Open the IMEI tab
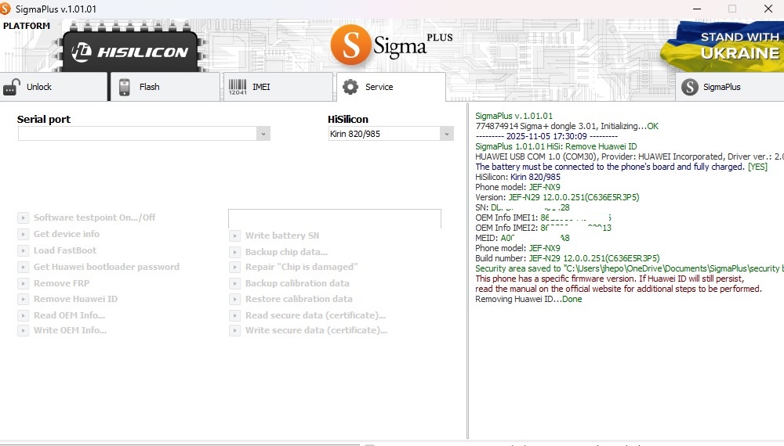Viewport: 784px width, 446px height. pos(278,87)
